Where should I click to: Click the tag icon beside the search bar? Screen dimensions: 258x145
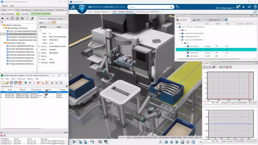point(177,7)
